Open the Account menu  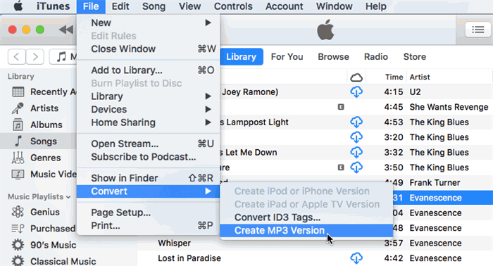click(285, 6)
